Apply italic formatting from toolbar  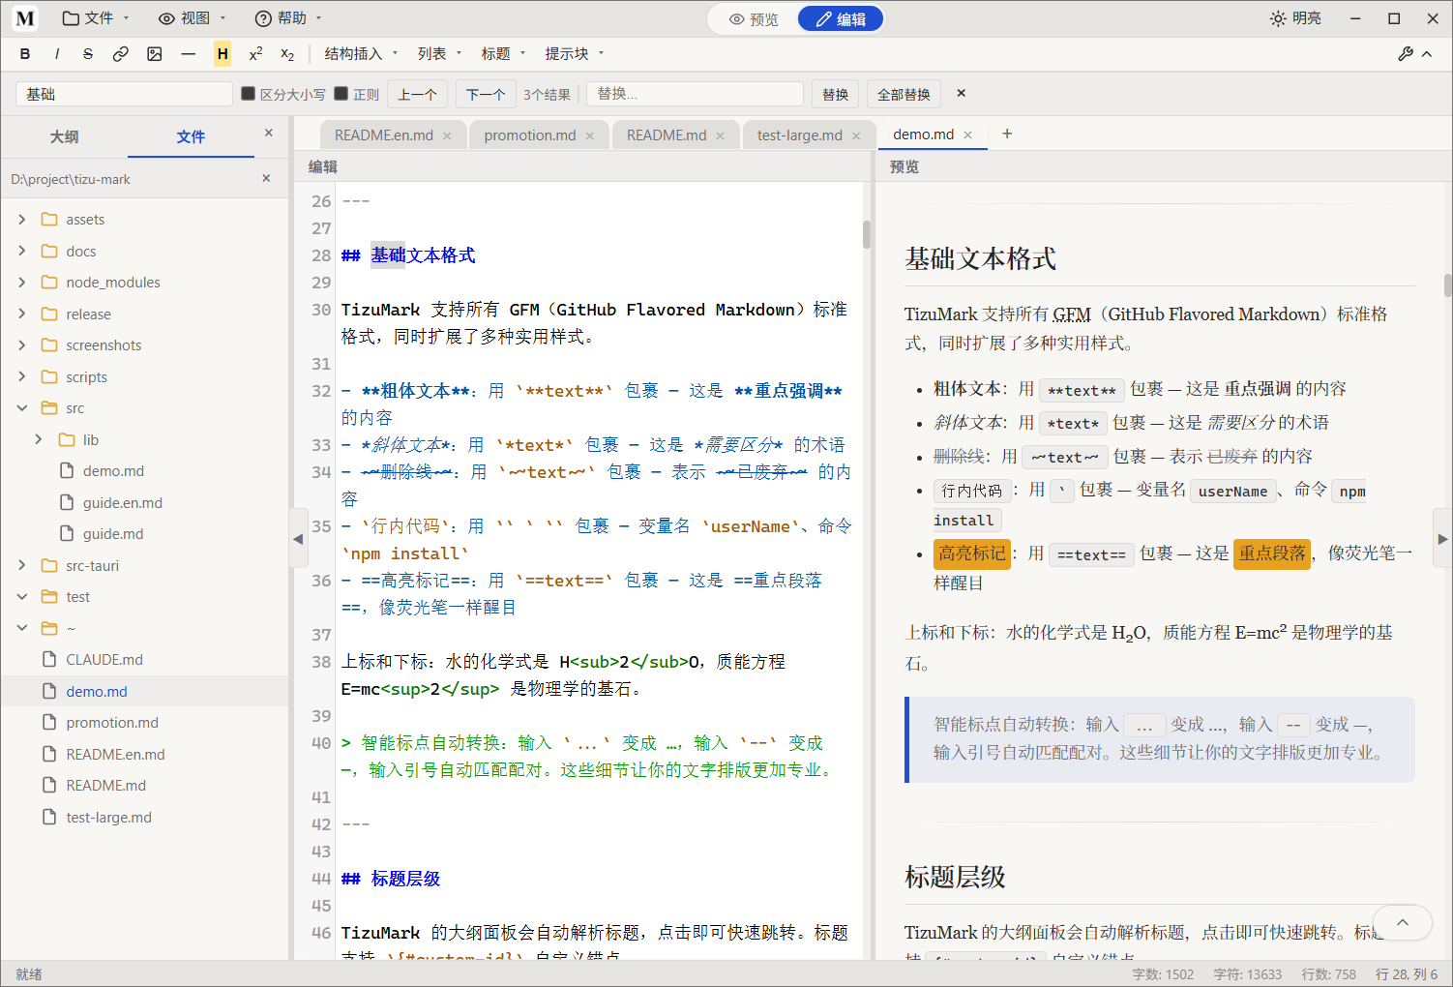click(x=57, y=54)
